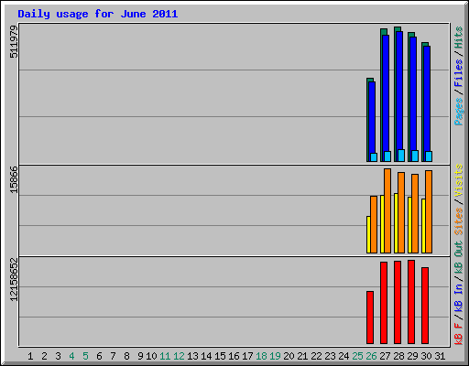Click day 5 on the x-axis

pyautogui.click(x=85, y=356)
